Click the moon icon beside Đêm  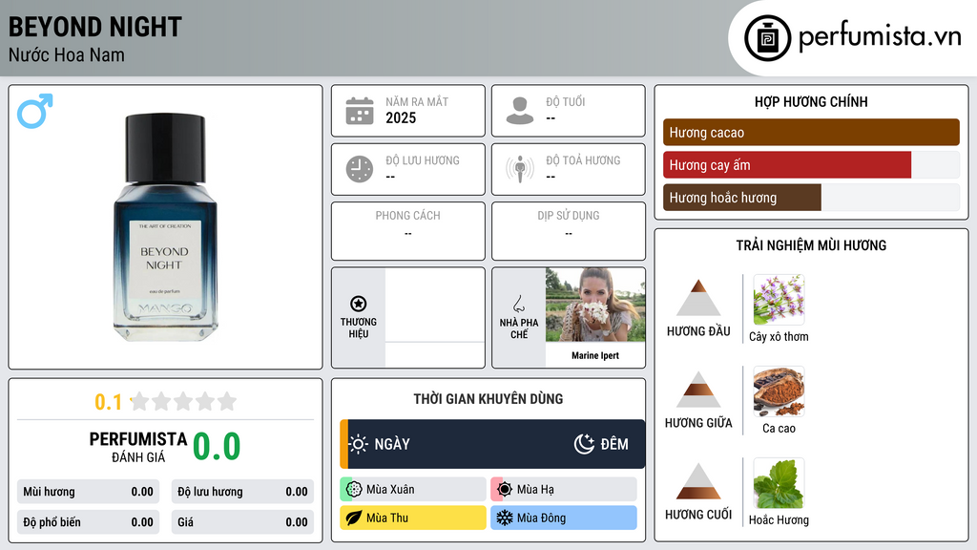584,444
